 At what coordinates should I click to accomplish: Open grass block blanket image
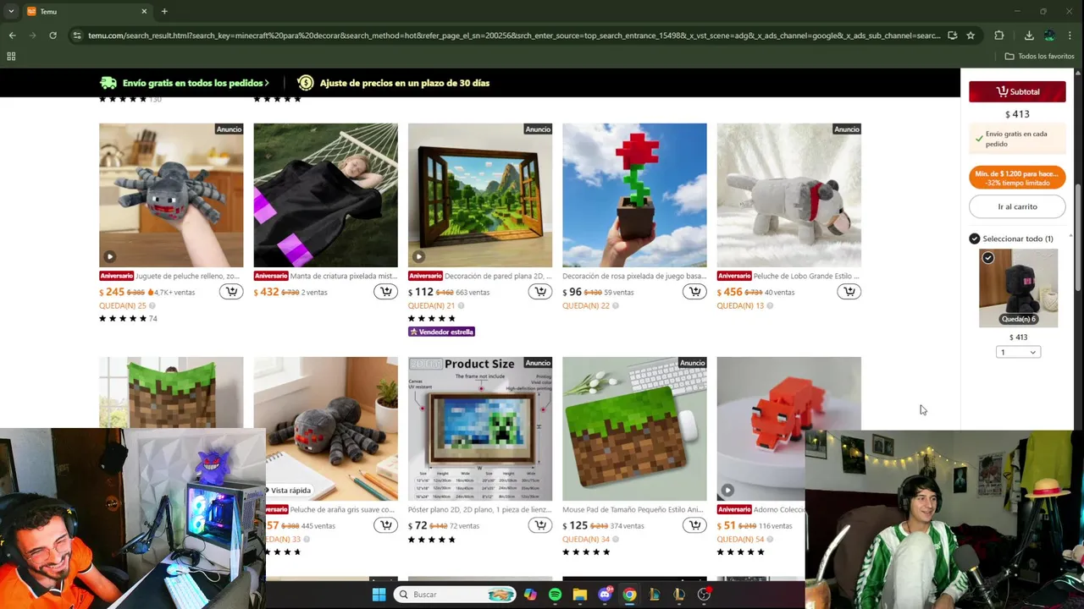click(x=171, y=392)
